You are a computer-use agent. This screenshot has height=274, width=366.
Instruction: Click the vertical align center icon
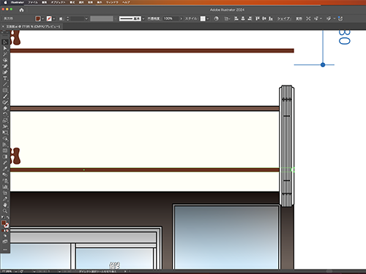point(264,18)
